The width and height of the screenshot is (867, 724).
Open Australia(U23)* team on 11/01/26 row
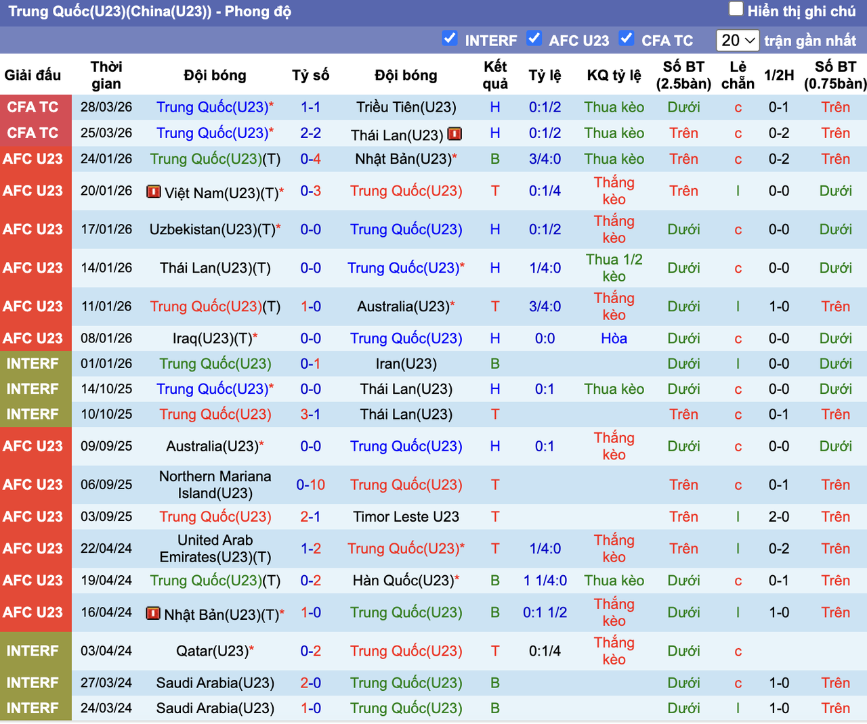(406, 307)
